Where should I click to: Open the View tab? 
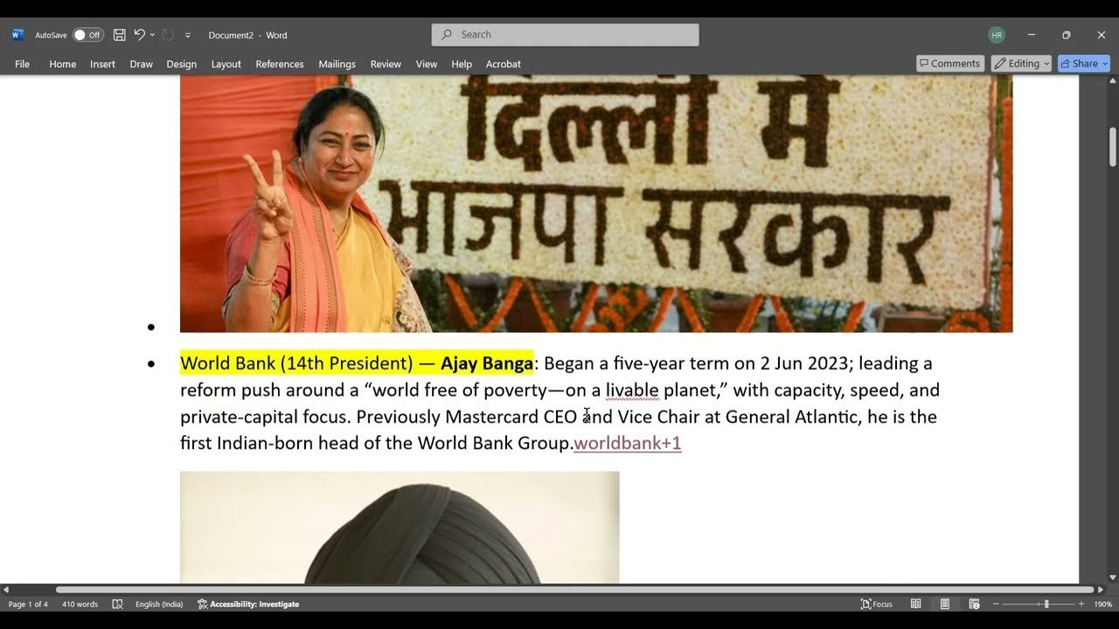click(x=427, y=64)
